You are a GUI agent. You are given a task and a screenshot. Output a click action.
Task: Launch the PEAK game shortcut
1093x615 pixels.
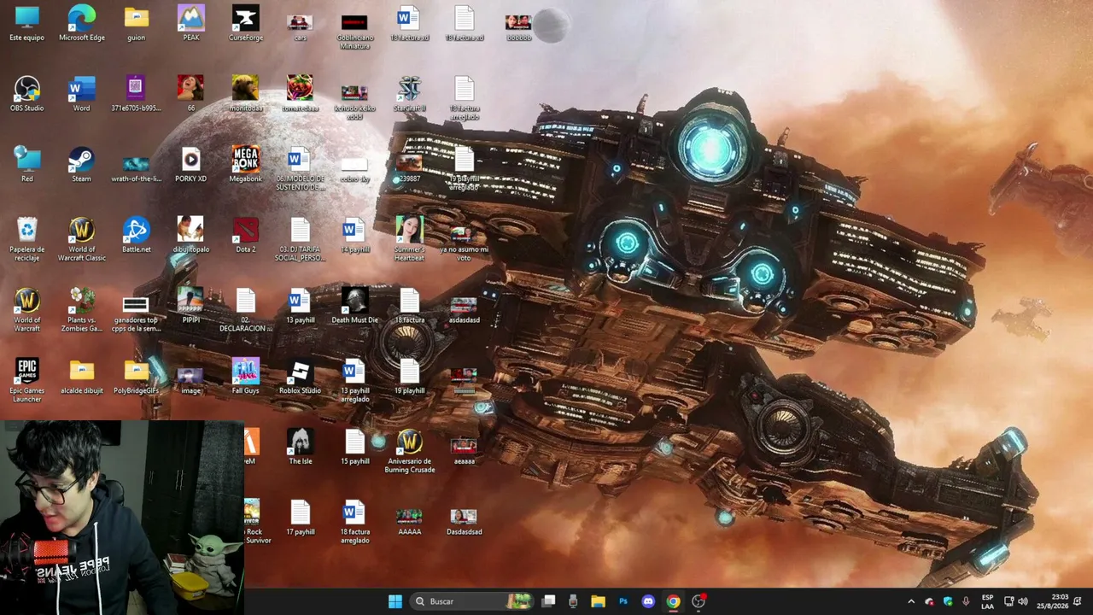click(x=190, y=24)
